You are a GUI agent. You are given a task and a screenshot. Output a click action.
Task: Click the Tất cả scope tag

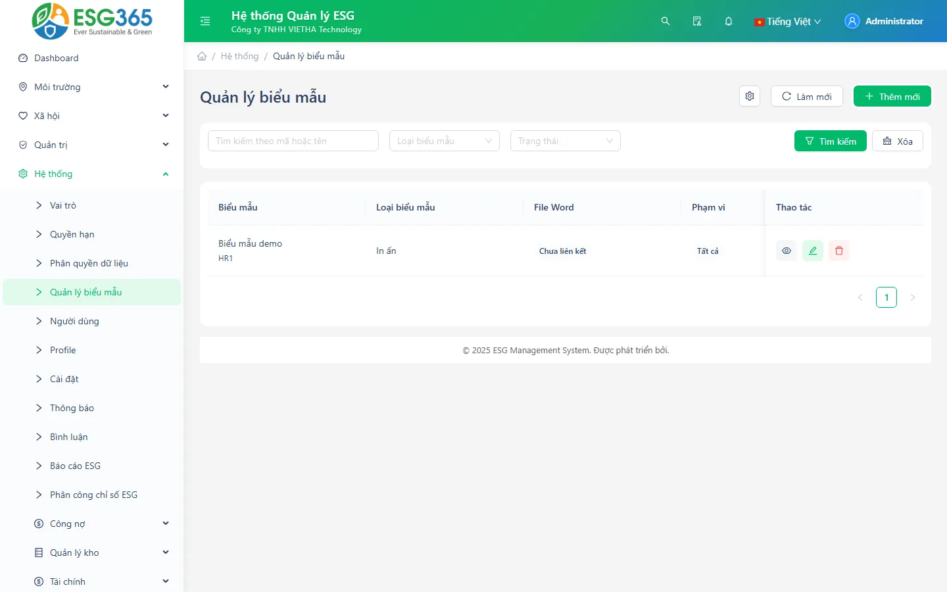pos(708,251)
